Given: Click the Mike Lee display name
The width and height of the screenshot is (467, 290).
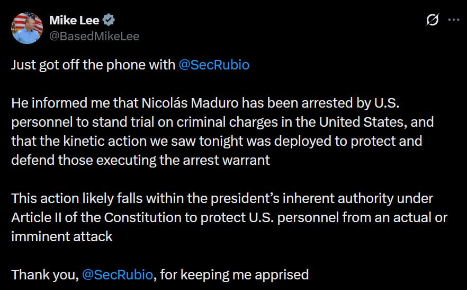Looking at the screenshot, I should tap(75, 21).
